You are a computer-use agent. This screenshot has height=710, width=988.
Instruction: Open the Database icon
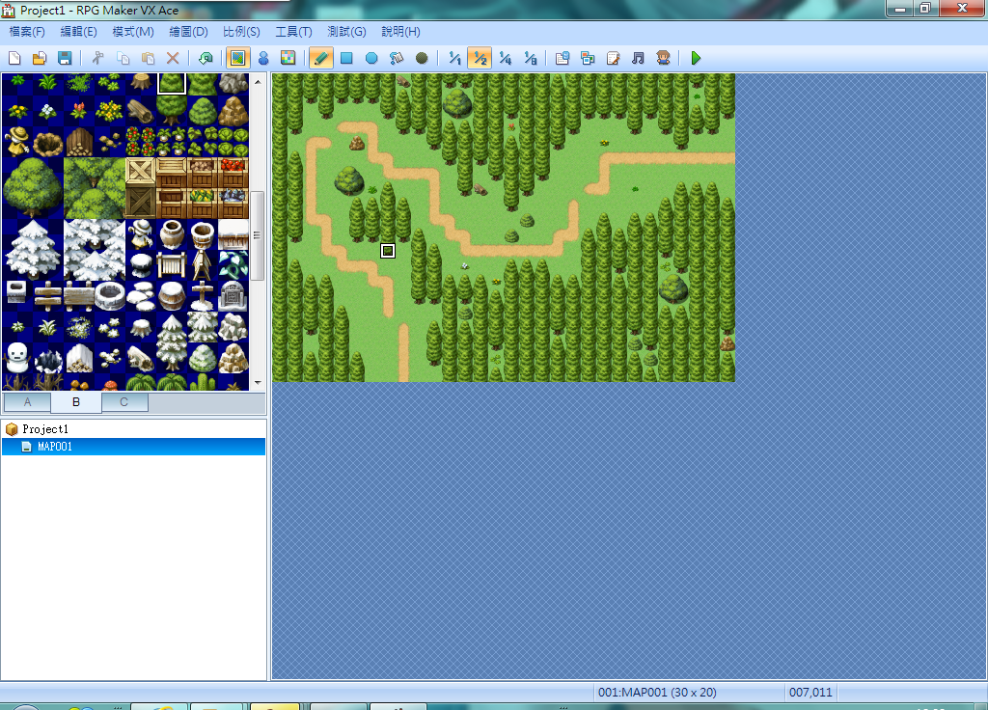coord(563,59)
